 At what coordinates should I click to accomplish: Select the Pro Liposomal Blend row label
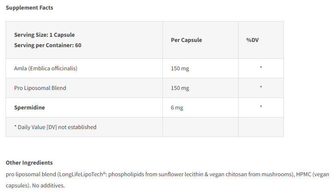click(40, 88)
